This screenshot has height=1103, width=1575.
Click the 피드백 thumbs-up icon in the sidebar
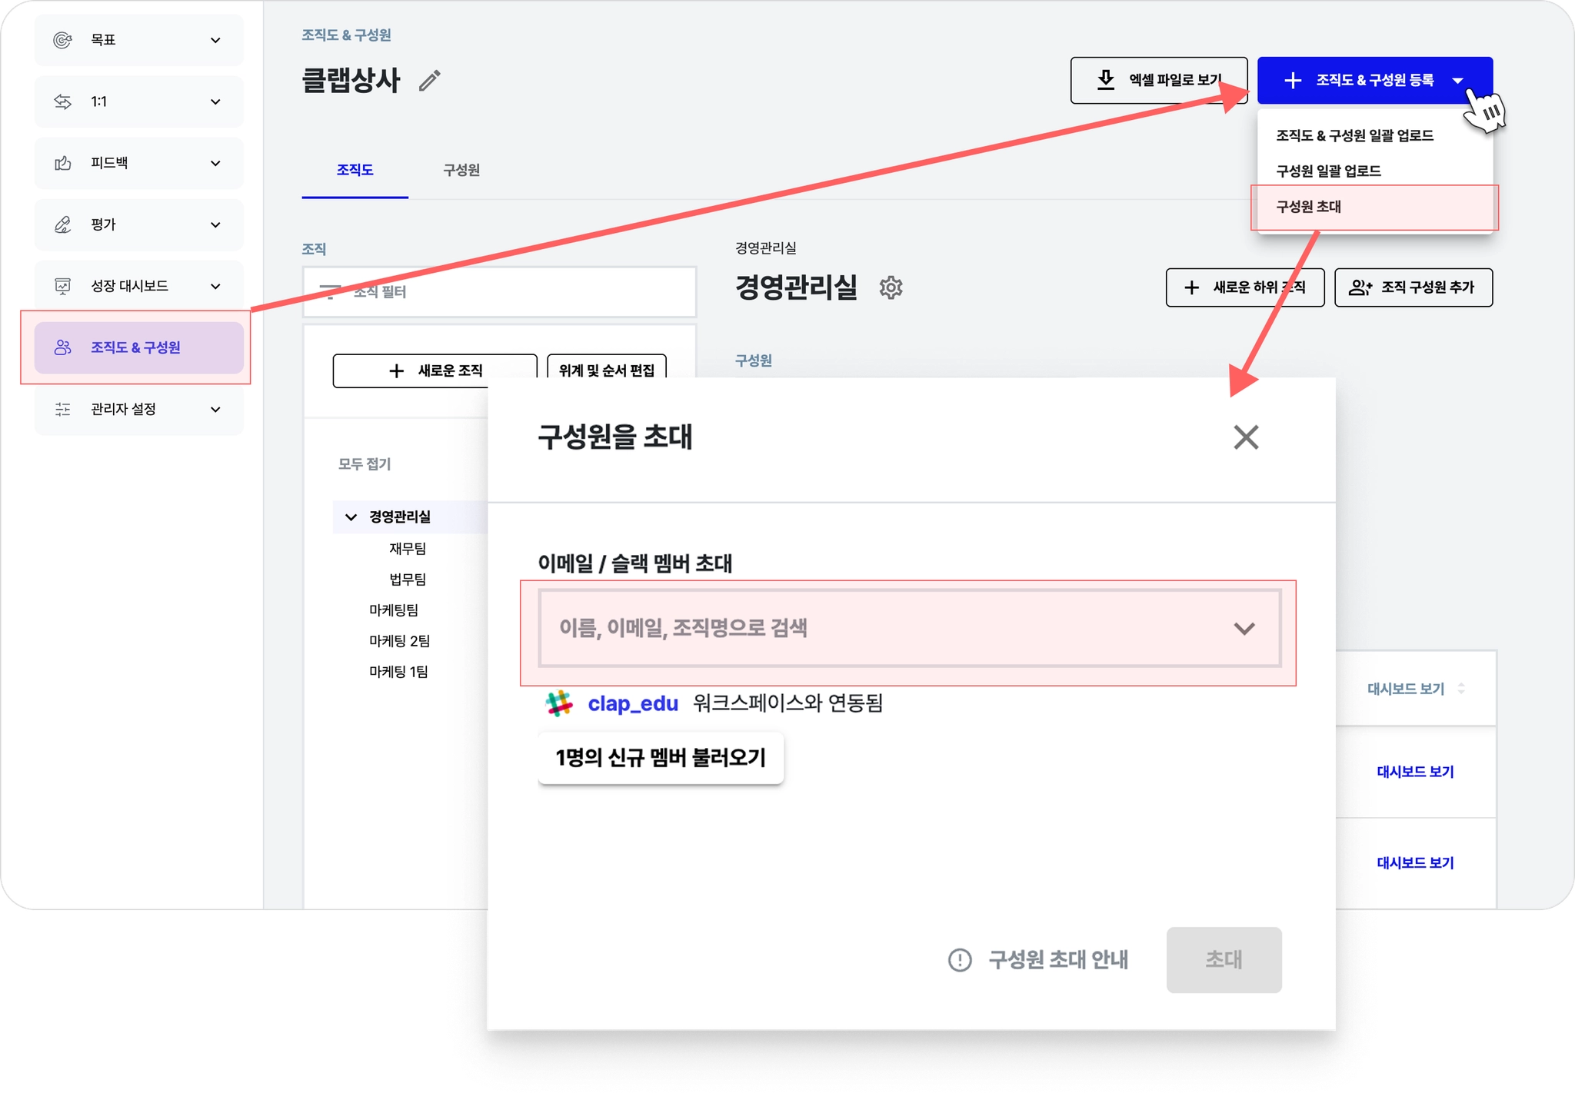[x=63, y=163]
